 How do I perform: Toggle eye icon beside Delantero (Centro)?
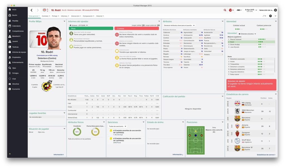240,34
